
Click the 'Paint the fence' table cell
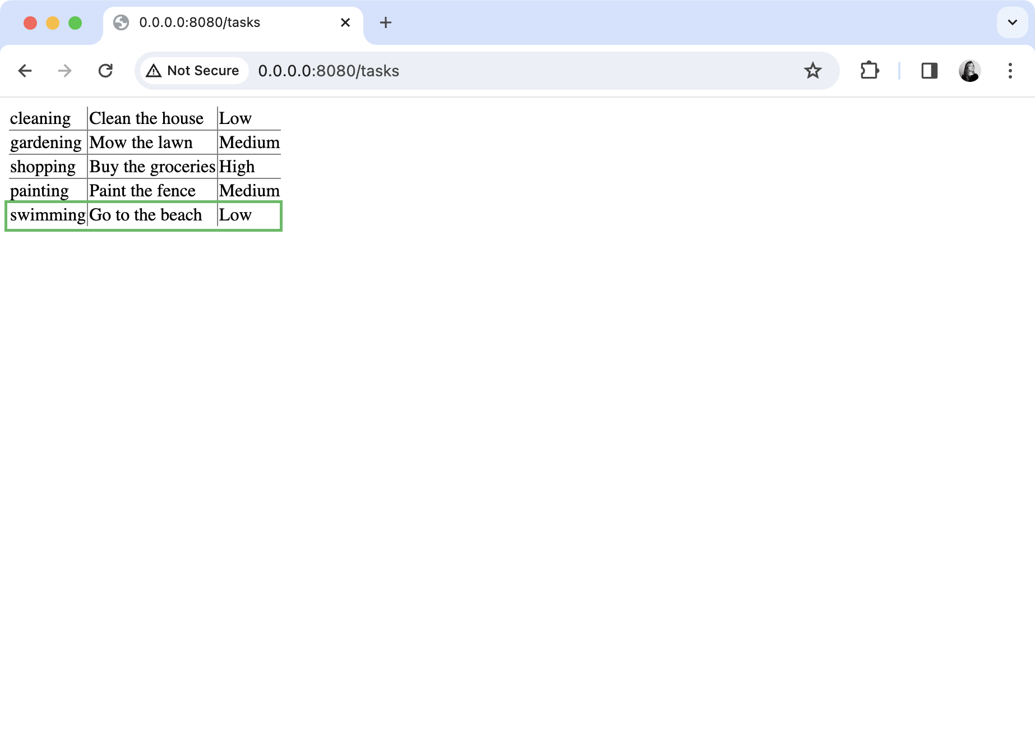(141, 191)
